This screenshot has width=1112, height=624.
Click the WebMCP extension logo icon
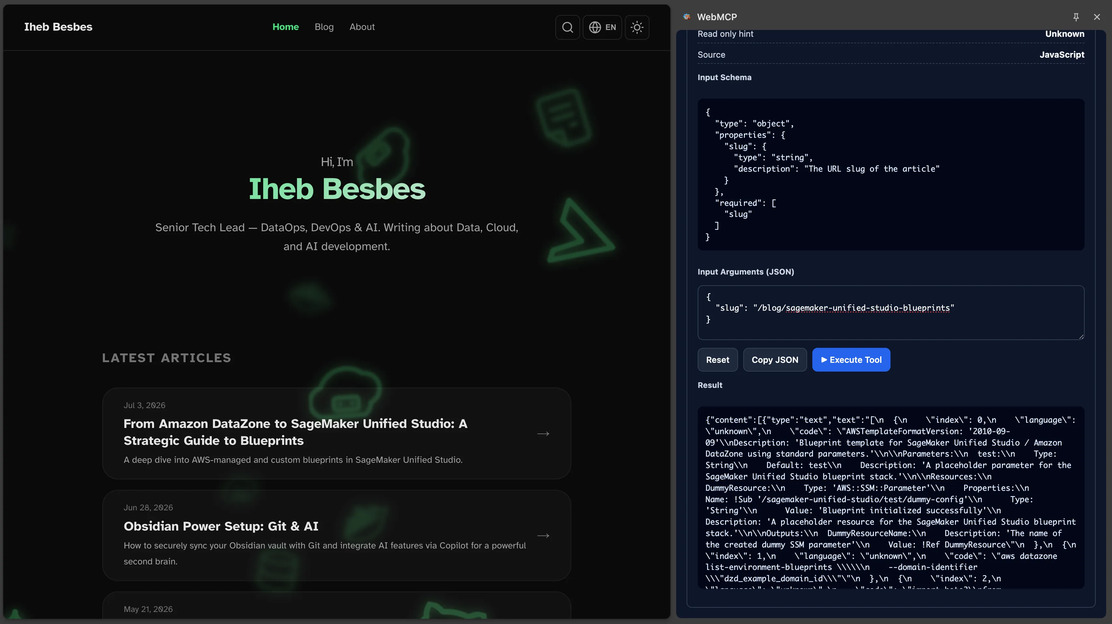[687, 17]
